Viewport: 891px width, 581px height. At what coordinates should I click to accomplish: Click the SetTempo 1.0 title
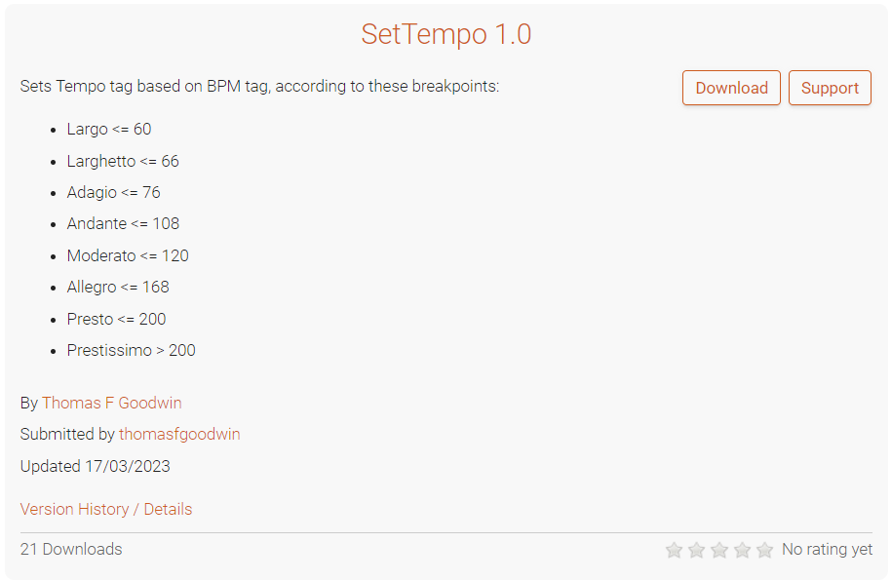445,34
